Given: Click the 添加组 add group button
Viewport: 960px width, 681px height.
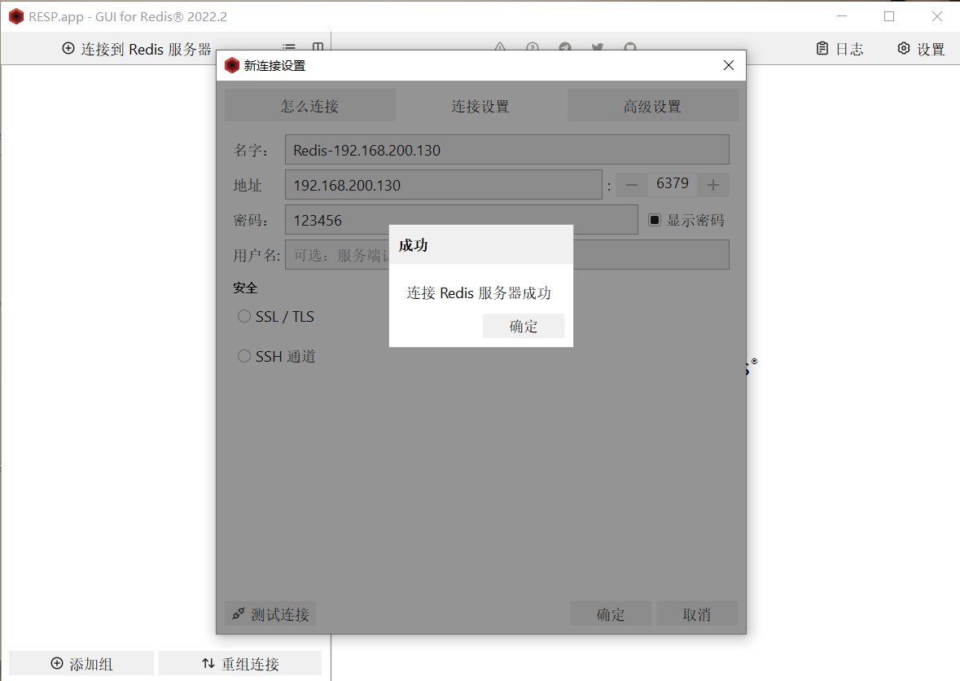Looking at the screenshot, I should 81,663.
